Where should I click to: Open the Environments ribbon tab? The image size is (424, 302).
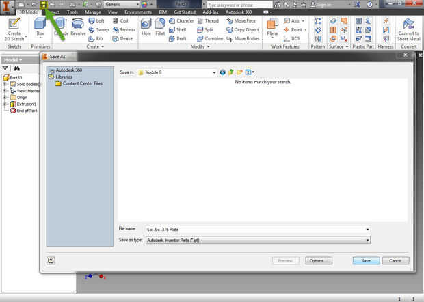(x=138, y=12)
